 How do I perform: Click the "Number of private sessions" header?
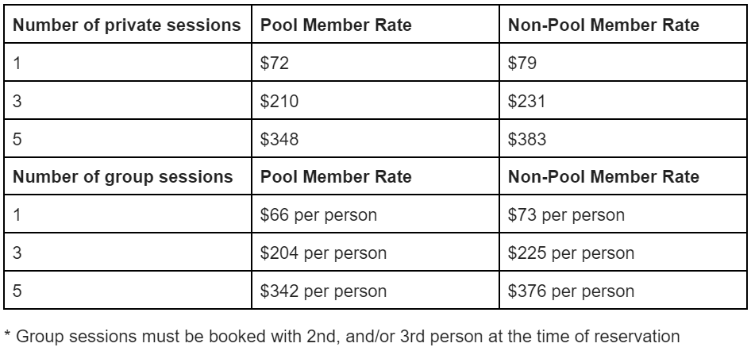(x=127, y=25)
